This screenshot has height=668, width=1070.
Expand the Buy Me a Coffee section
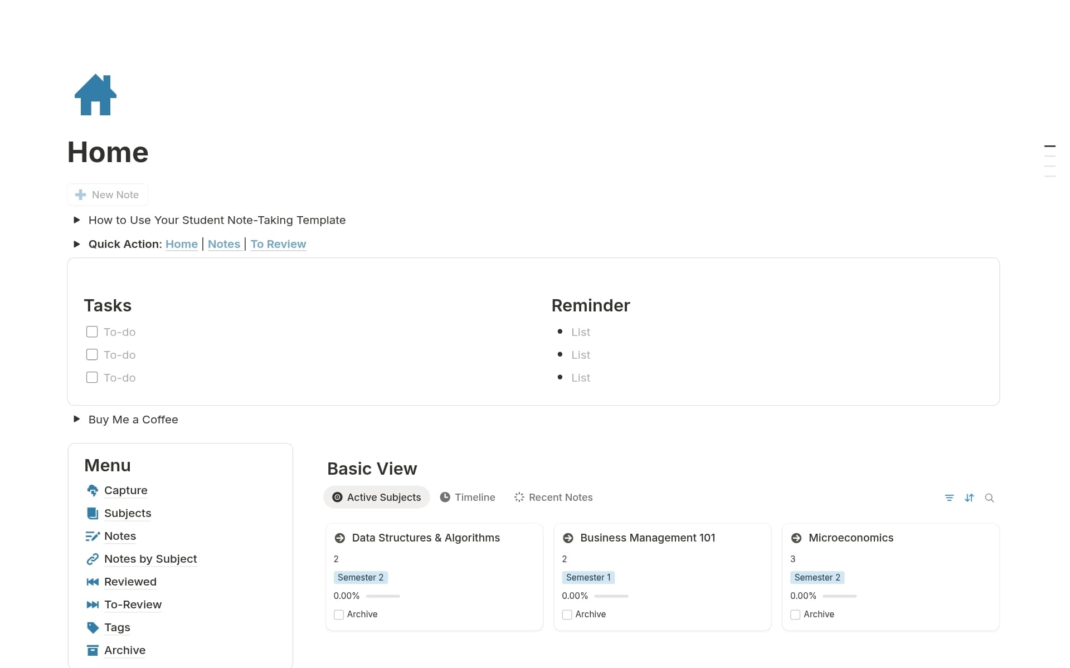[x=77, y=419]
